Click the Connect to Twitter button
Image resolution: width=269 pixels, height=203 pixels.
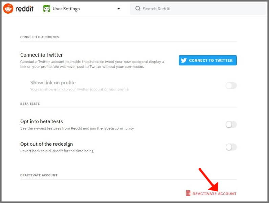click(207, 60)
